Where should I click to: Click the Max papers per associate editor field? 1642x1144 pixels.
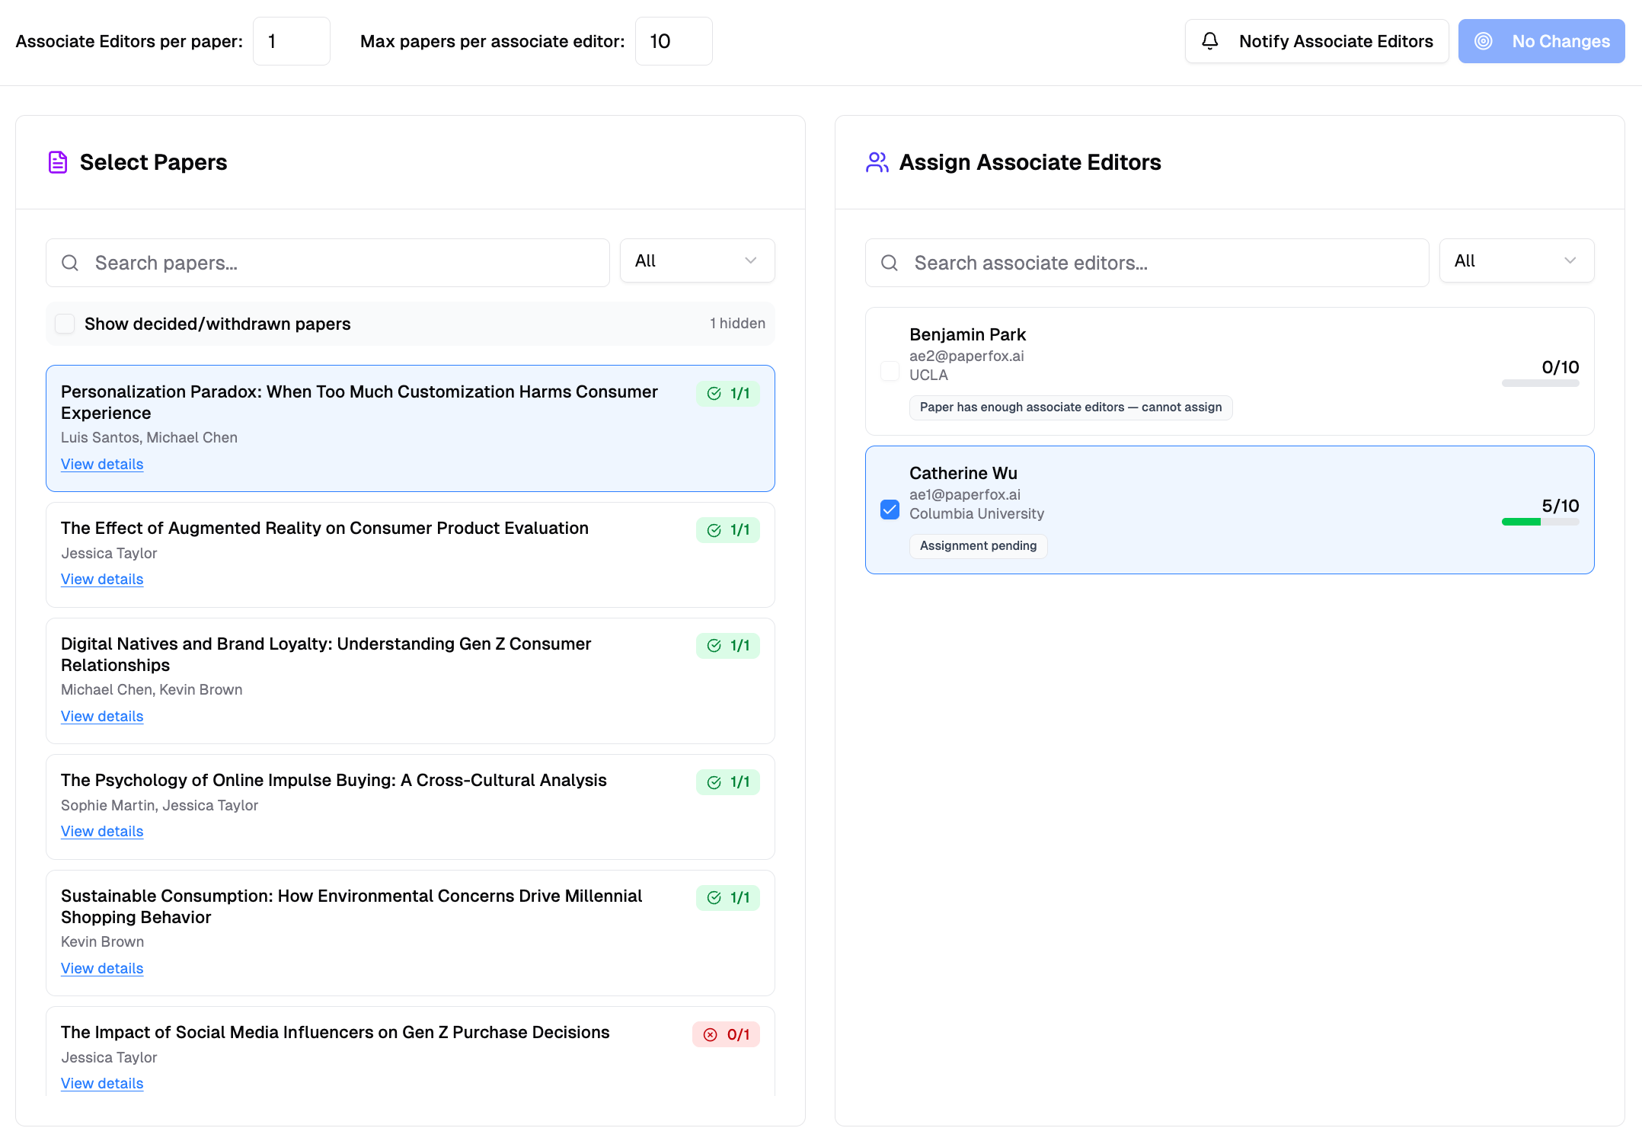click(673, 41)
